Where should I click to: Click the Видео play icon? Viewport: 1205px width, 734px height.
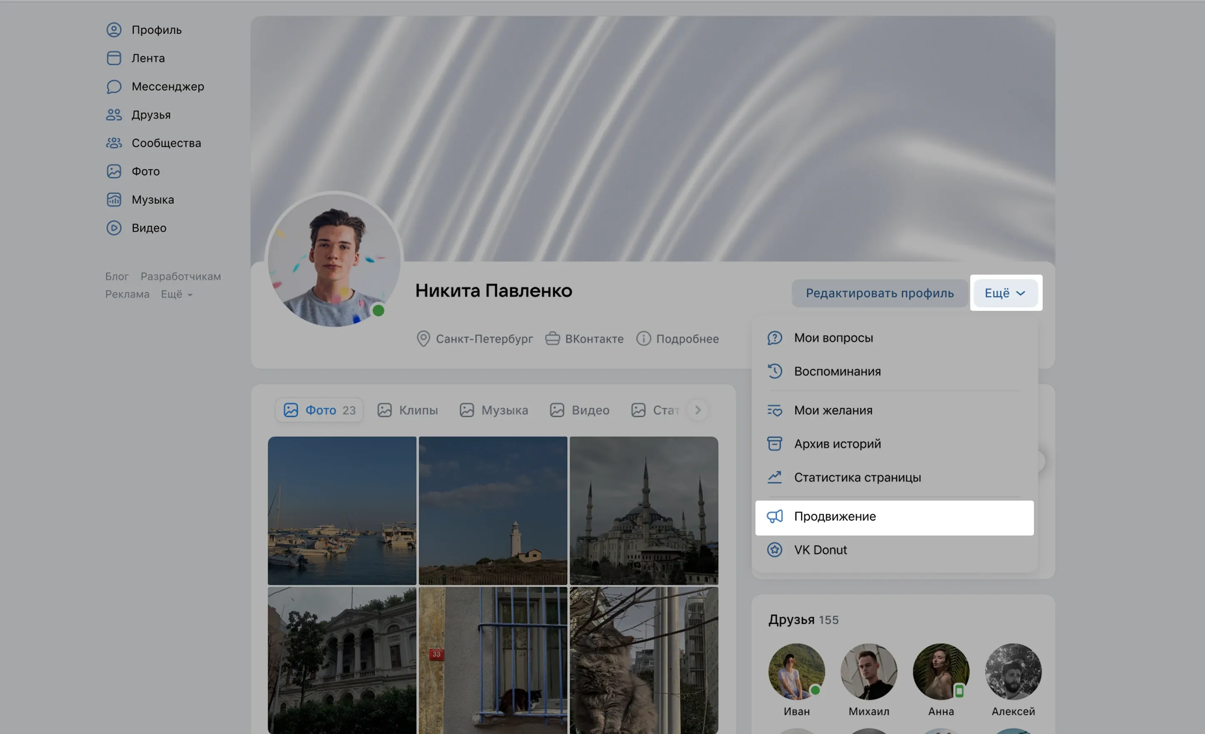(114, 228)
